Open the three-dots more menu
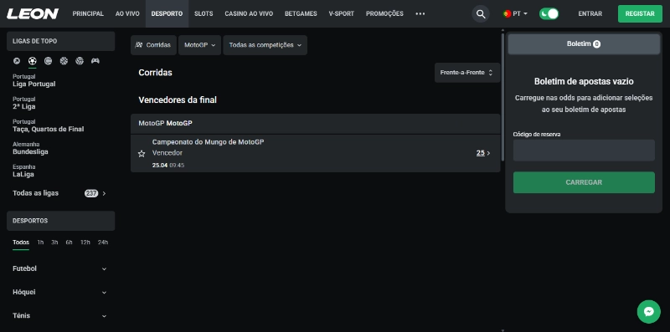 420,13
